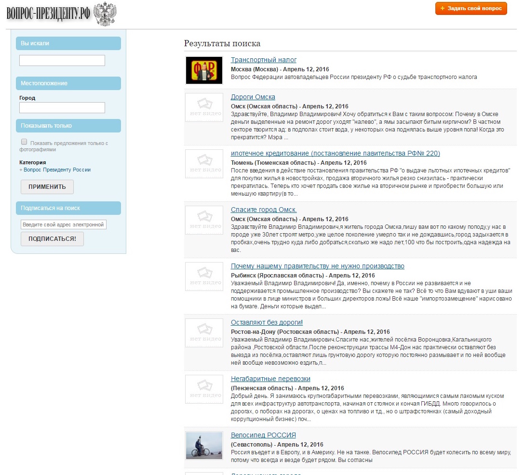Click the placeholder image beside Оставляют без дороги
Screen dimensions: 525x475
pos(204,333)
